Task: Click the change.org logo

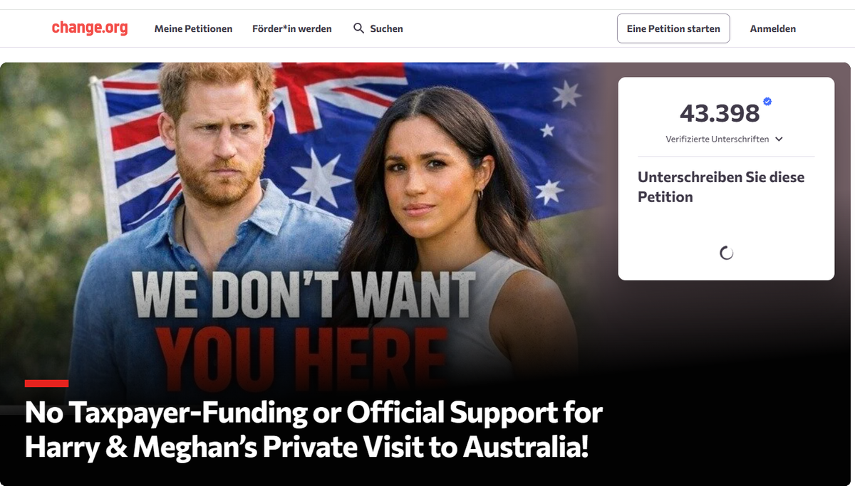Action: click(90, 28)
